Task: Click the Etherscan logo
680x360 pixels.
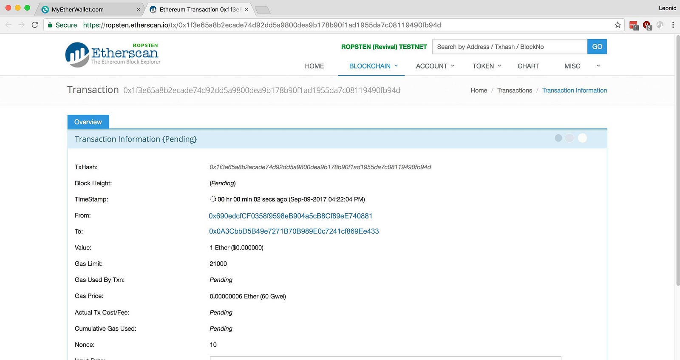Action: click(x=113, y=54)
